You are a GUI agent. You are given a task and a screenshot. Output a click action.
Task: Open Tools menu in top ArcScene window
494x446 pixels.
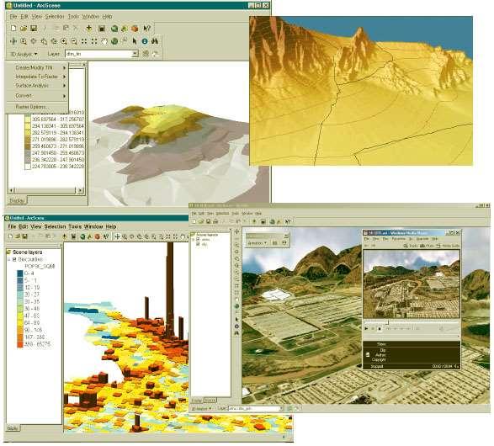73,16
